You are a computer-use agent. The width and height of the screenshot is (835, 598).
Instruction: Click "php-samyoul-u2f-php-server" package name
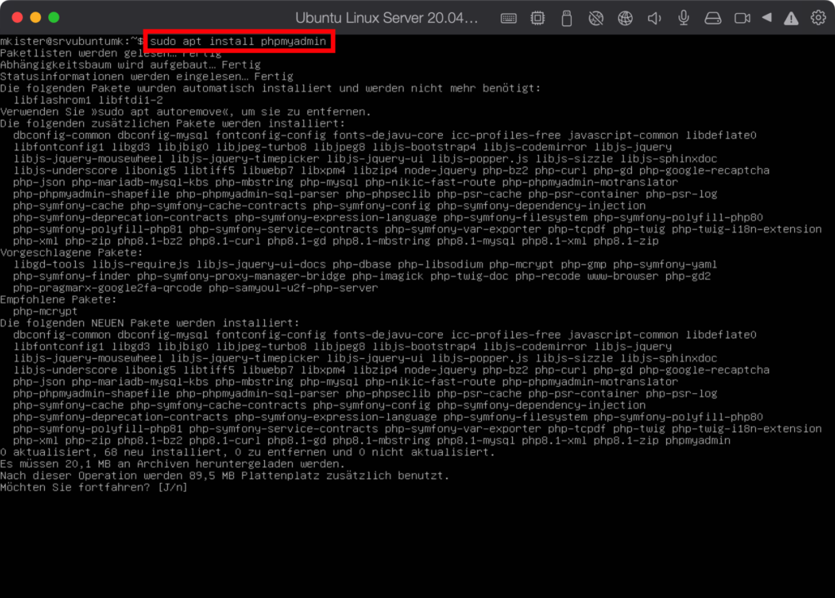tap(294, 287)
